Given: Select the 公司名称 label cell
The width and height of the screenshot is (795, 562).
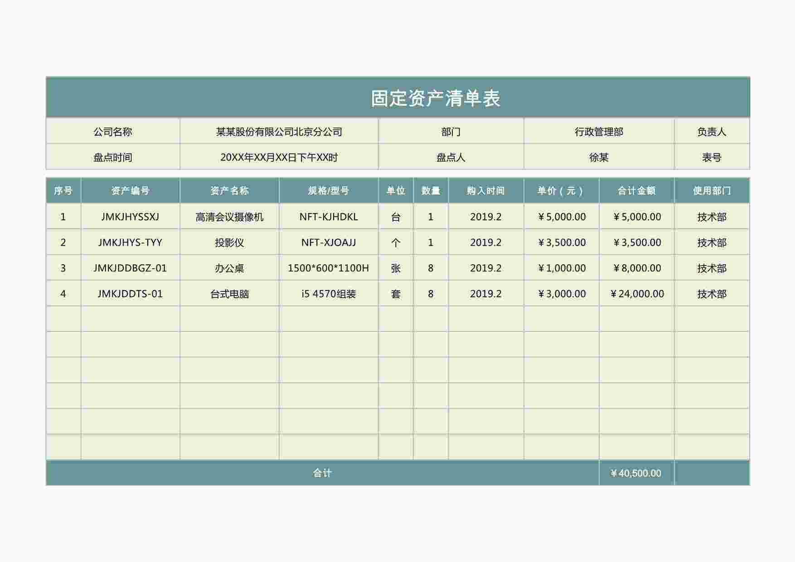Looking at the screenshot, I should tap(113, 132).
